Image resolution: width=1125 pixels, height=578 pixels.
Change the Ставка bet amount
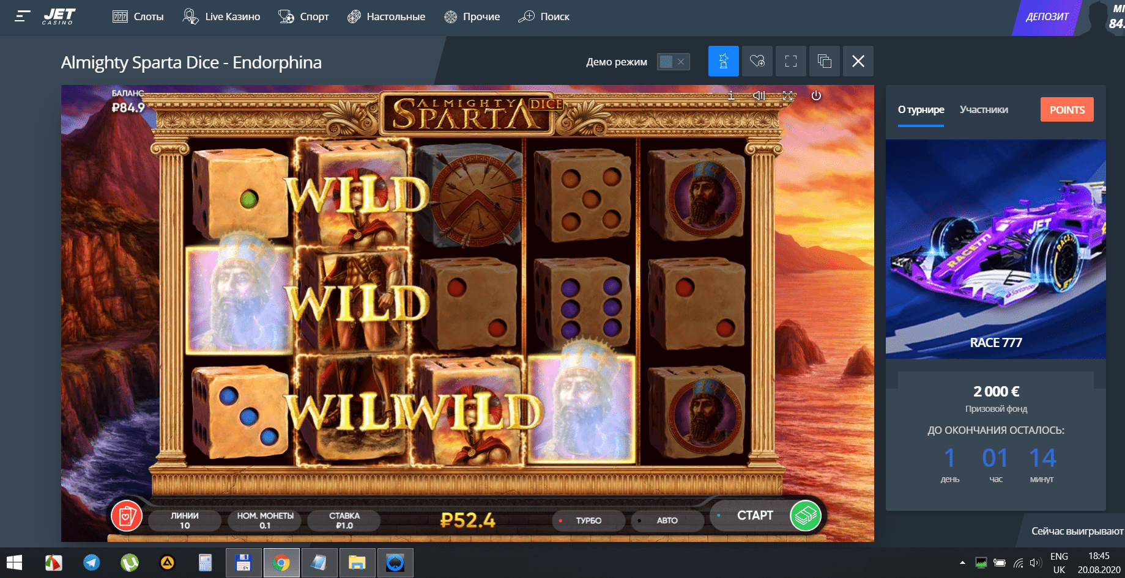coord(344,521)
